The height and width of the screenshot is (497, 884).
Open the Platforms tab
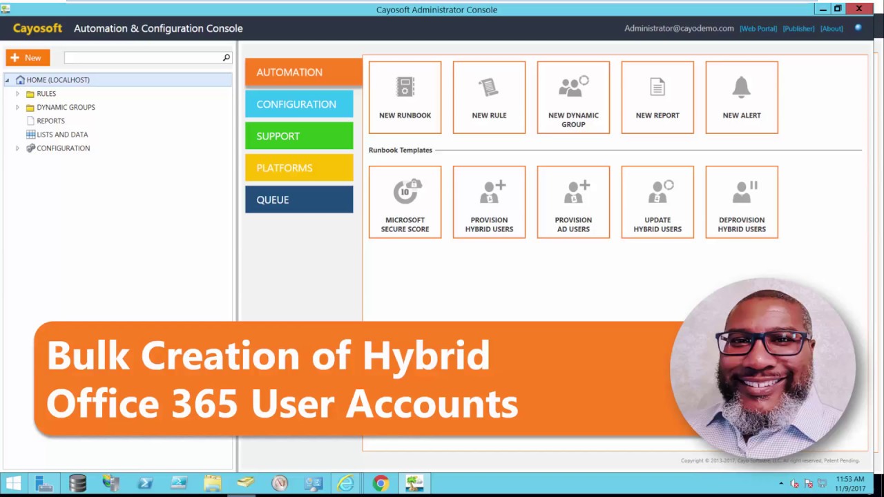pos(299,168)
